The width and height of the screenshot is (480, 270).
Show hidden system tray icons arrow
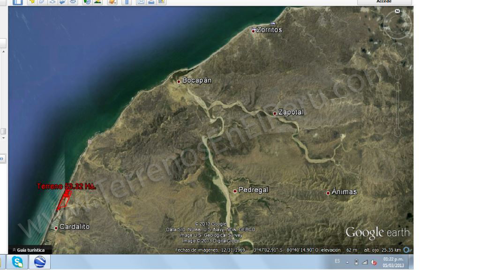pos(348,262)
